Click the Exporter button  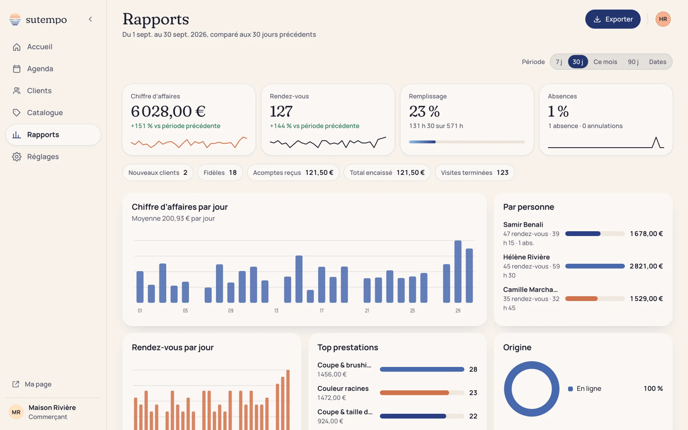click(613, 19)
